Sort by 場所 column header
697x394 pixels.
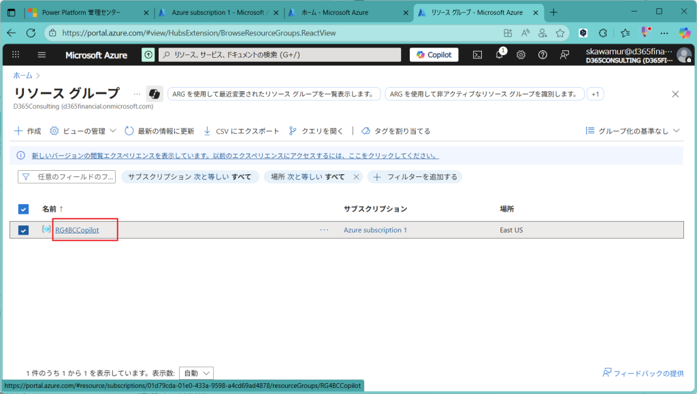coord(506,209)
